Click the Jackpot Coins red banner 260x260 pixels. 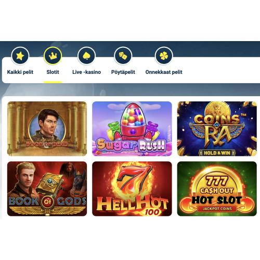tap(217, 209)
